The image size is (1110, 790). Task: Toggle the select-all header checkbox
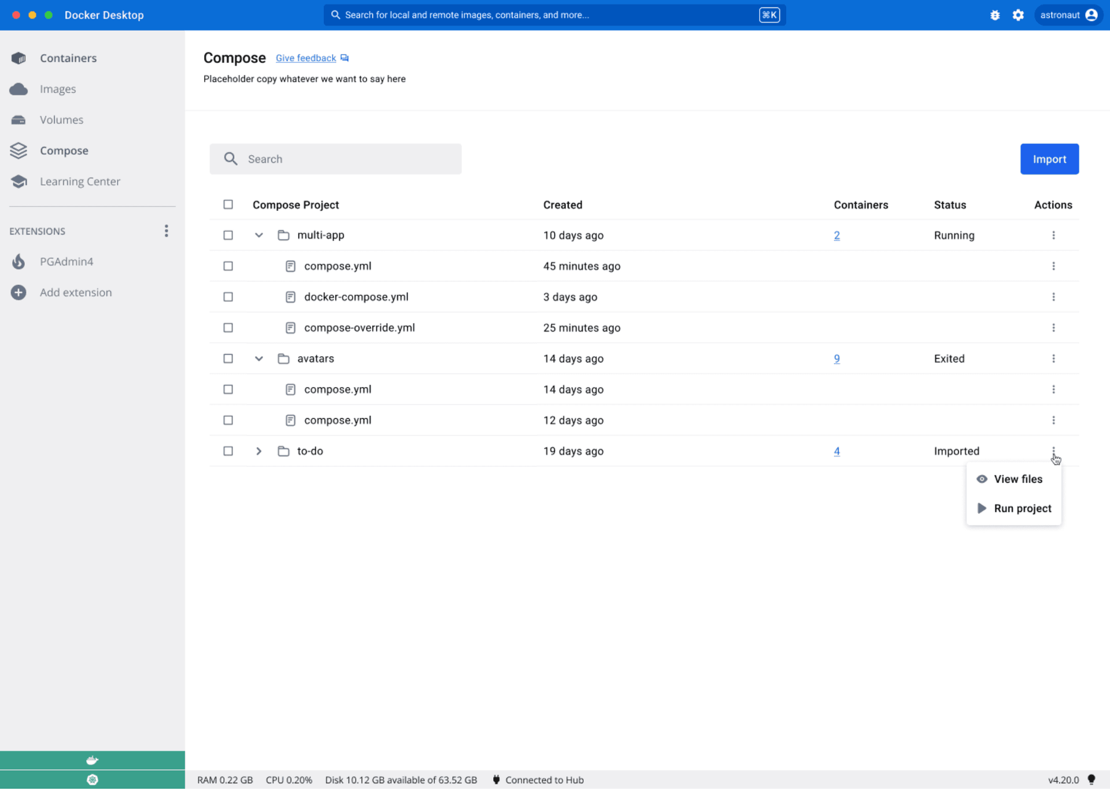point(228,205)
